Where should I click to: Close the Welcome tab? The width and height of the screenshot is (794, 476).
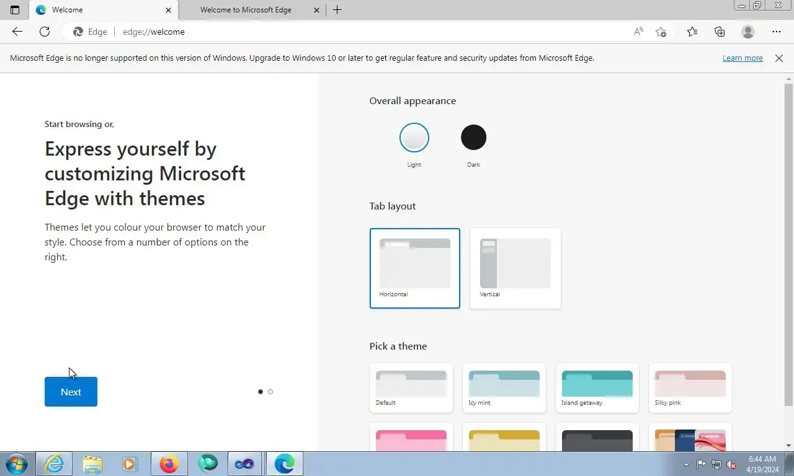pyautogui.click(x=168, y=10)
